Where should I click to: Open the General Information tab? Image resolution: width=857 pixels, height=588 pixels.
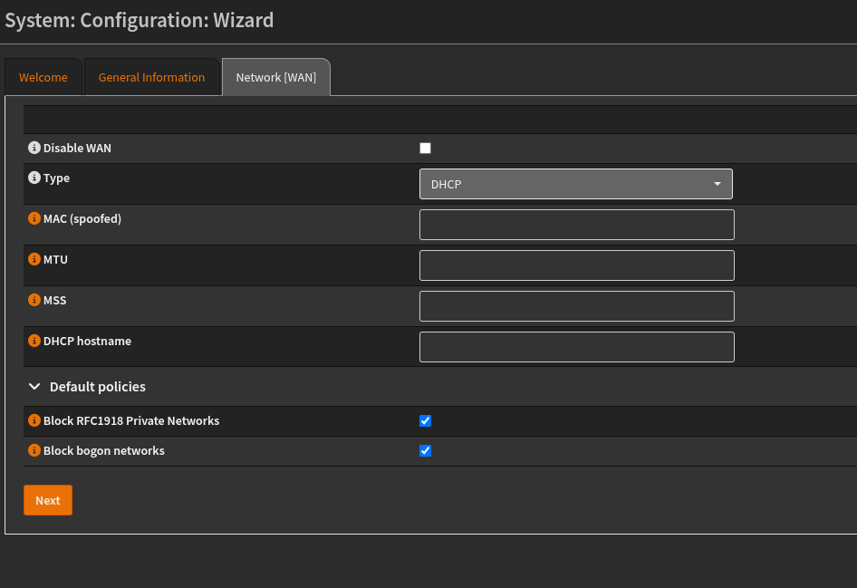click(x=151, y=78)
